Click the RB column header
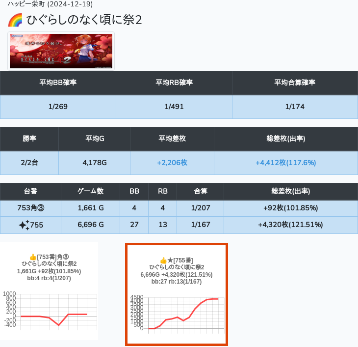 (162, 191)
